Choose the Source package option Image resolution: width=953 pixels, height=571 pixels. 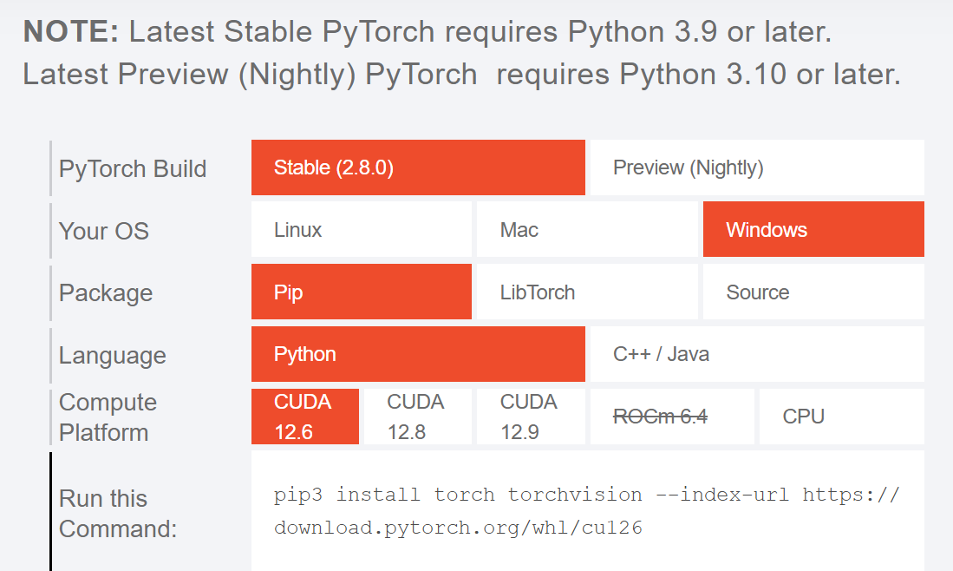(x=813, y=292)
